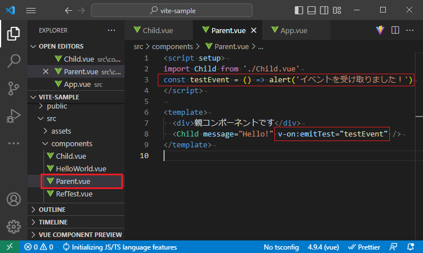
Task: Go forward with the right arrow
Action: pos(81,10)
